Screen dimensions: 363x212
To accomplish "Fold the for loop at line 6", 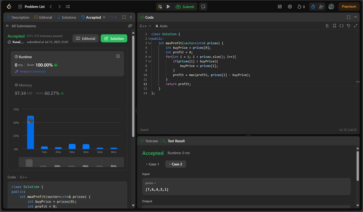I will point(149,57).
